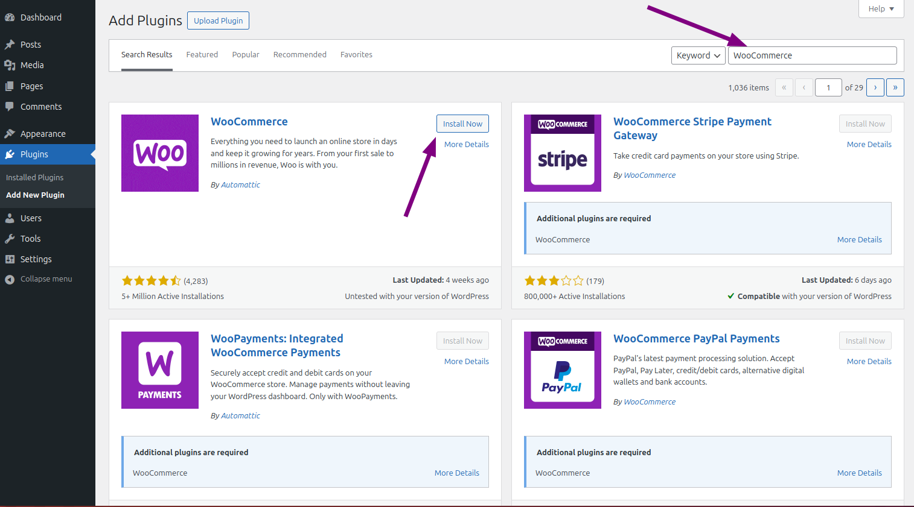The image size is (914, 507).
Task: Select the Appearance paintbrush icon
Action: [x=11, y=133]
